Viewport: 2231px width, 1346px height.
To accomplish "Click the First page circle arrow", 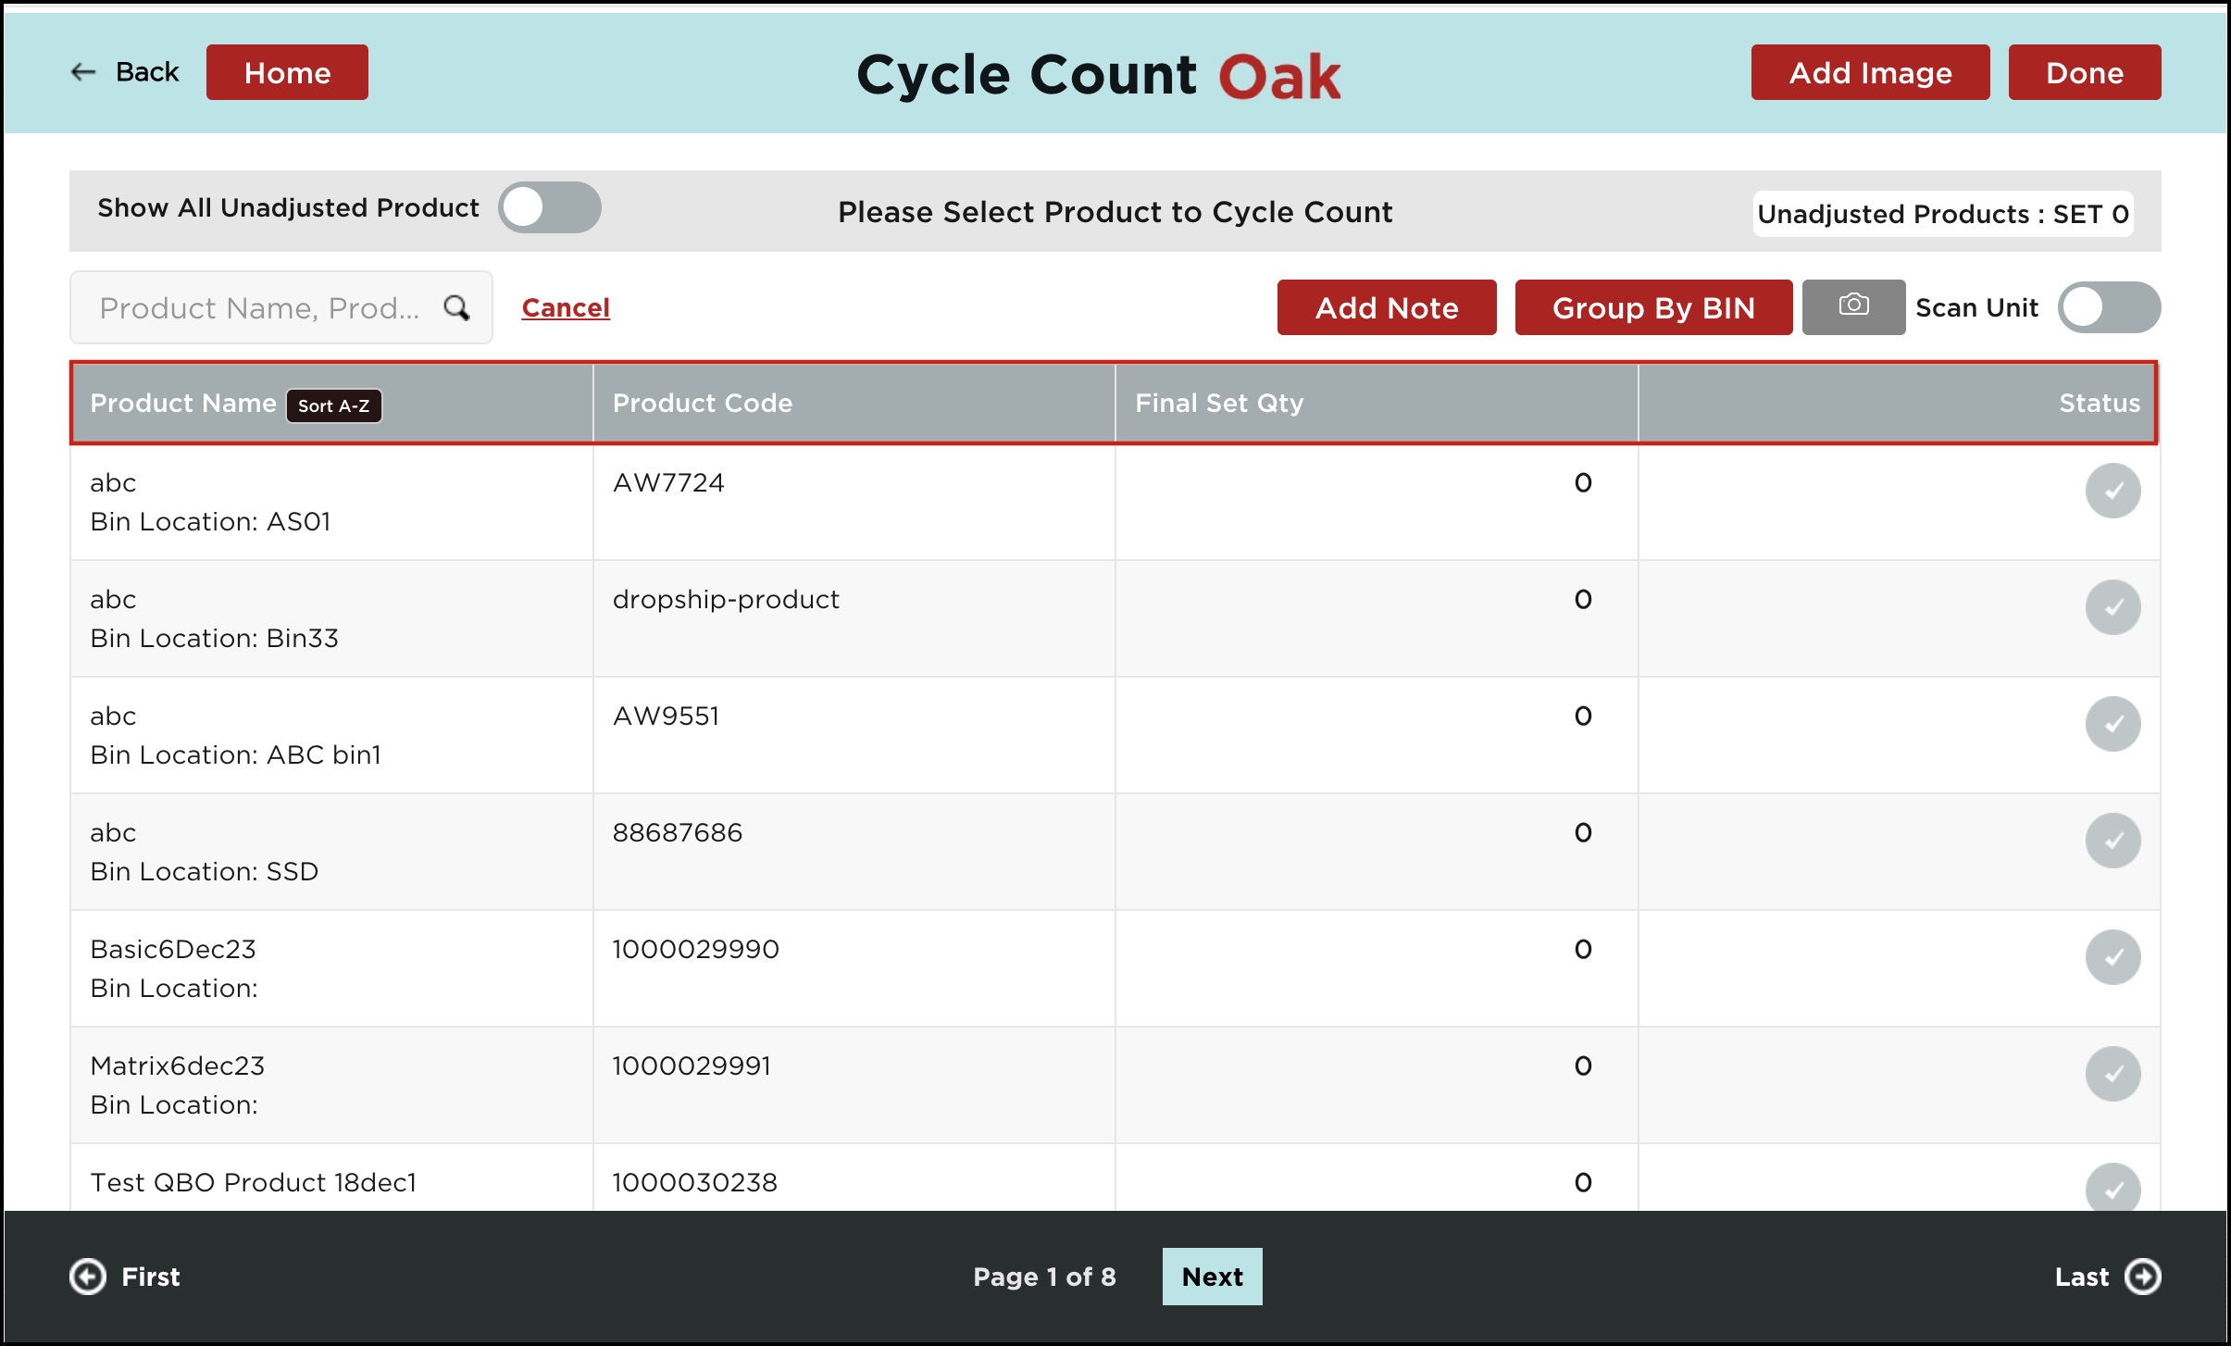I will [88, 1277].
